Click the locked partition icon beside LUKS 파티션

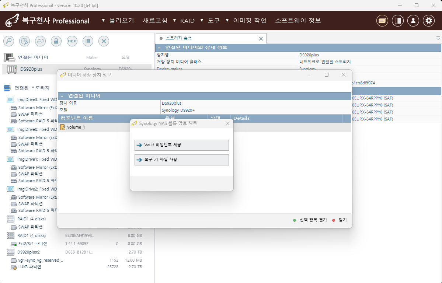click(x=13, y=267)
